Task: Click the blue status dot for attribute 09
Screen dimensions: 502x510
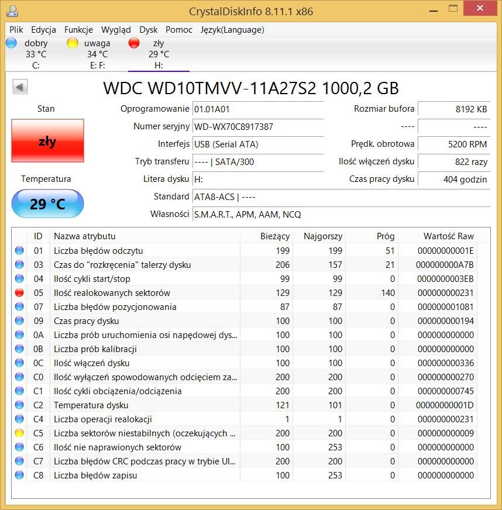Action: 19,321
